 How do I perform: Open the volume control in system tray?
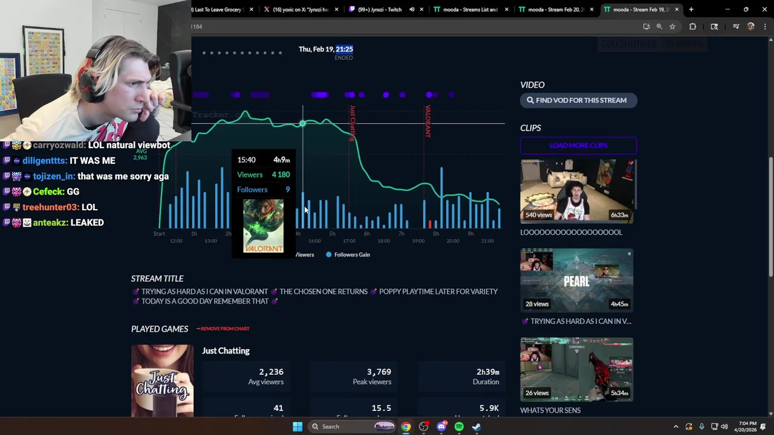[724, 427]
